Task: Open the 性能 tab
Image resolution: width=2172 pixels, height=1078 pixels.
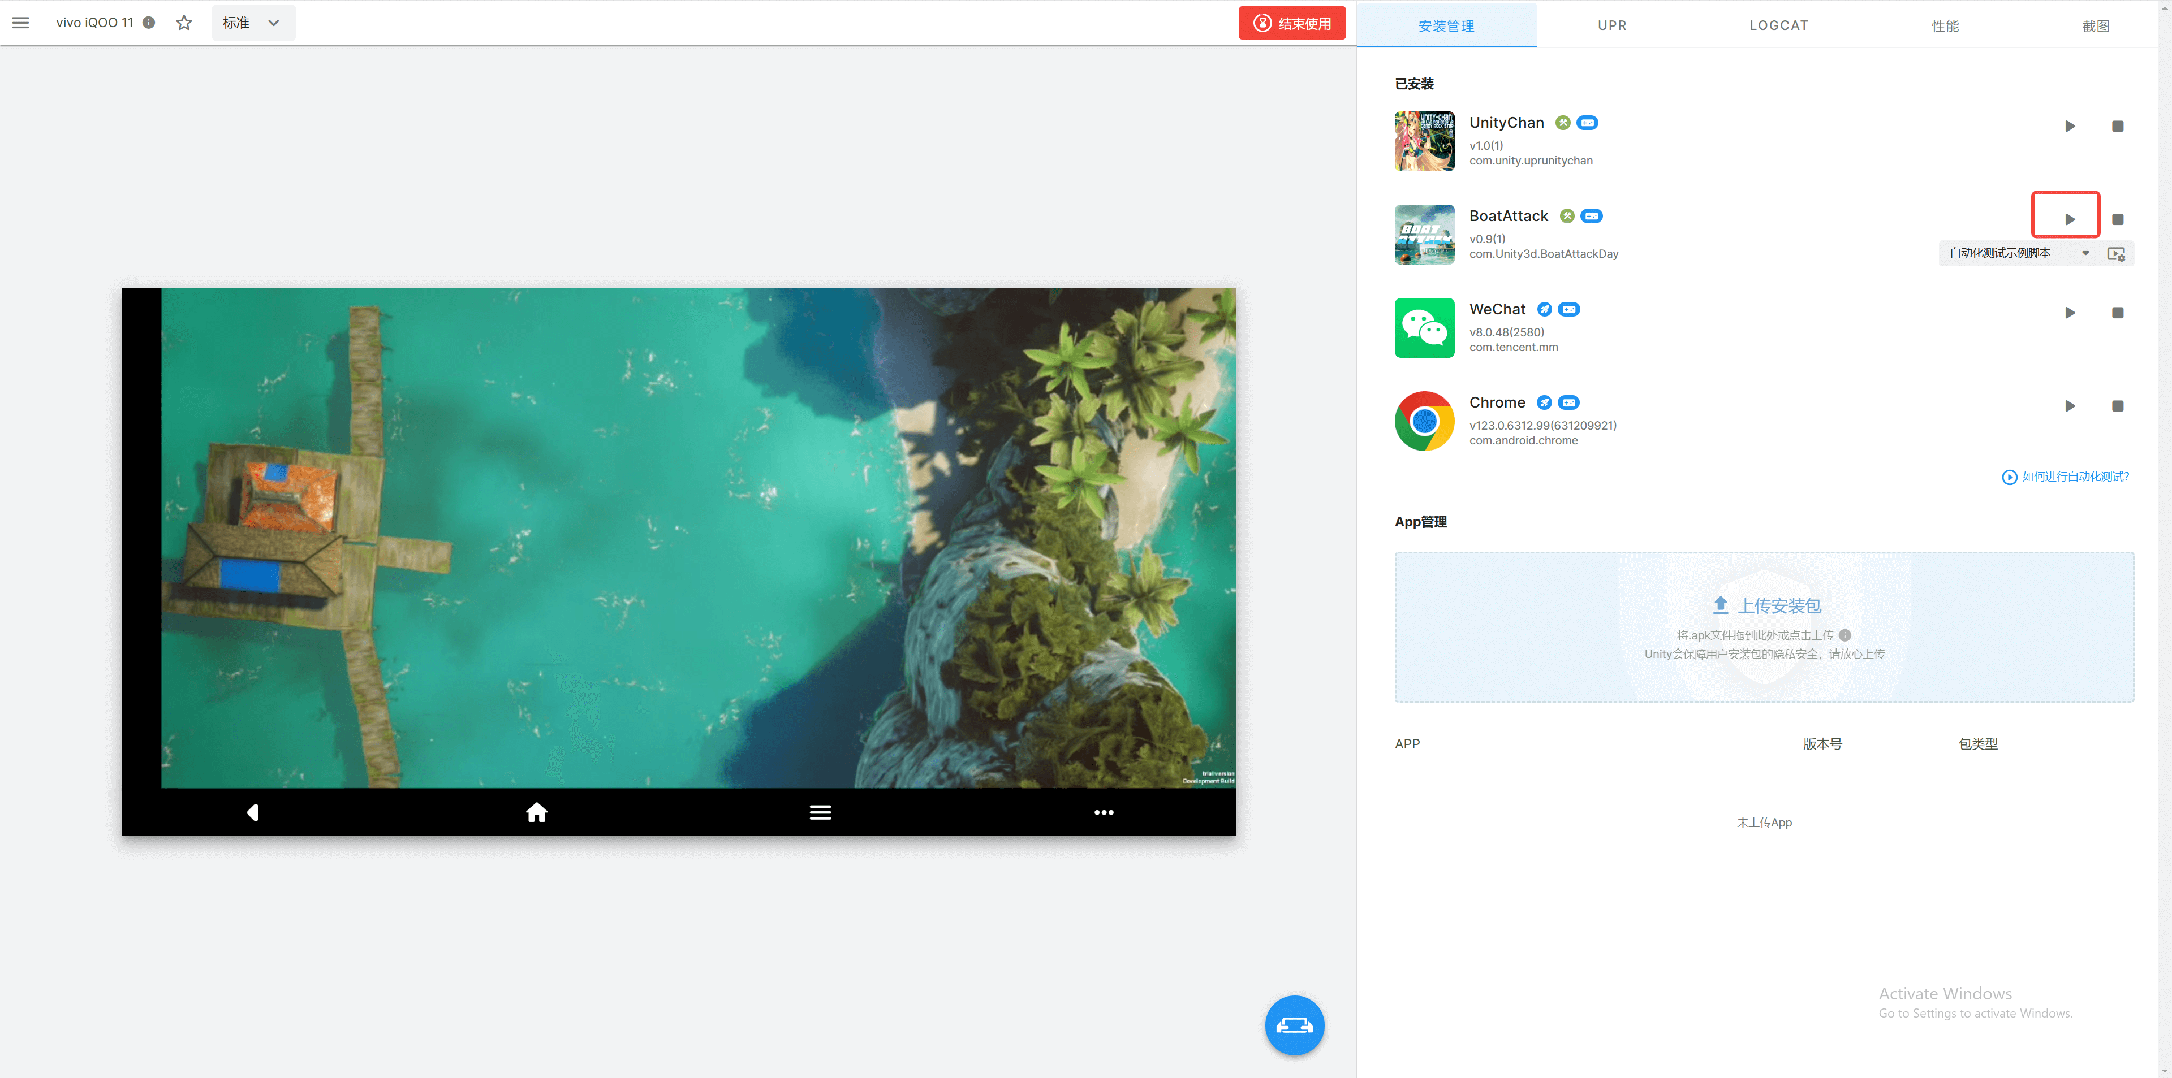Action: 1945,25
